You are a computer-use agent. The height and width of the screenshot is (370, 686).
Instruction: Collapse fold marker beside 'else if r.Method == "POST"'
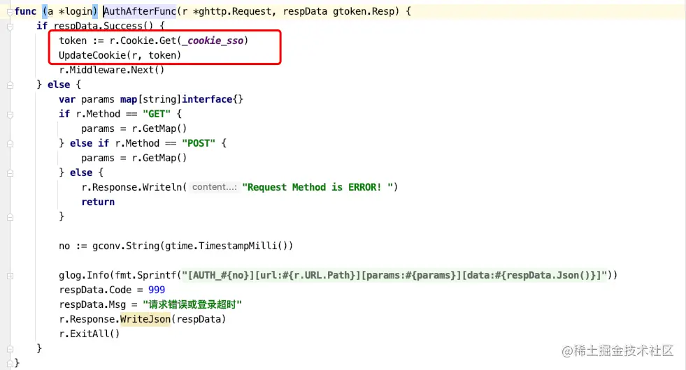click(10, 144)
